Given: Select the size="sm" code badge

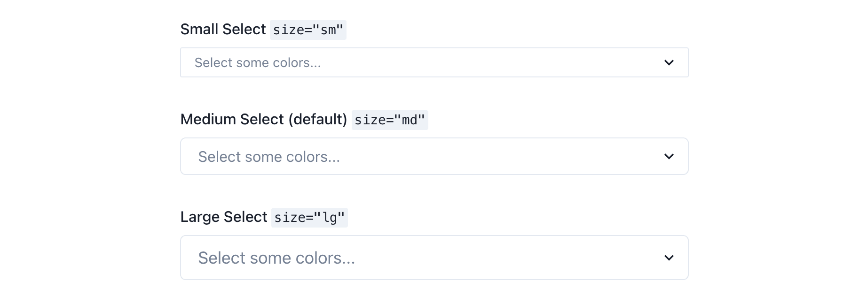Looking at the screenshot, I should 308,30.
